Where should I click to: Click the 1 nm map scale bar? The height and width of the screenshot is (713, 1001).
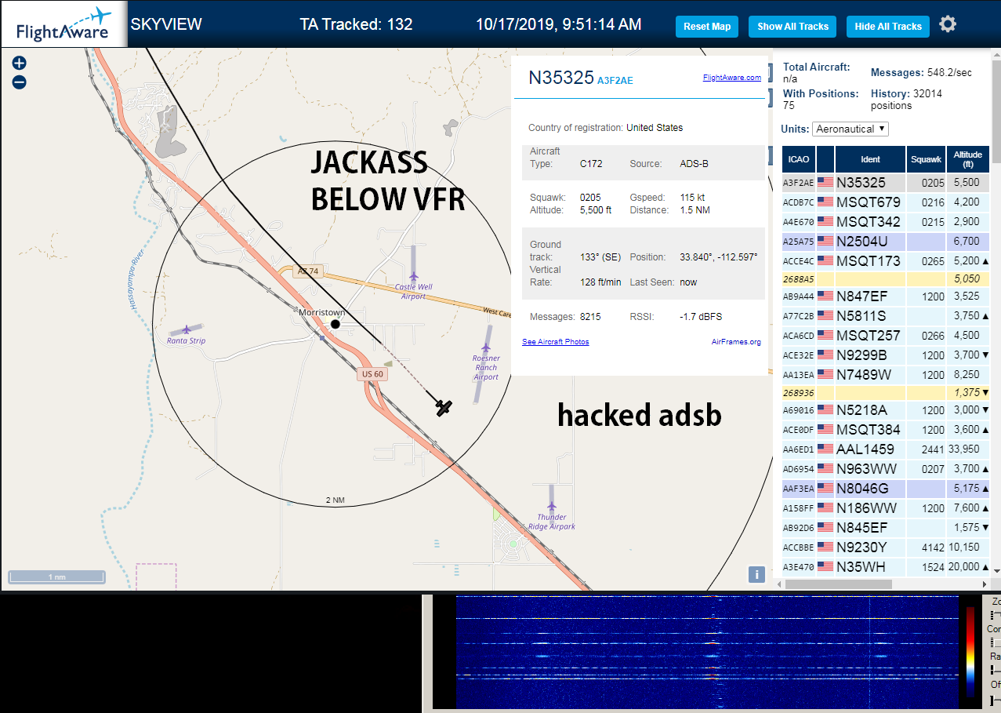56,577
